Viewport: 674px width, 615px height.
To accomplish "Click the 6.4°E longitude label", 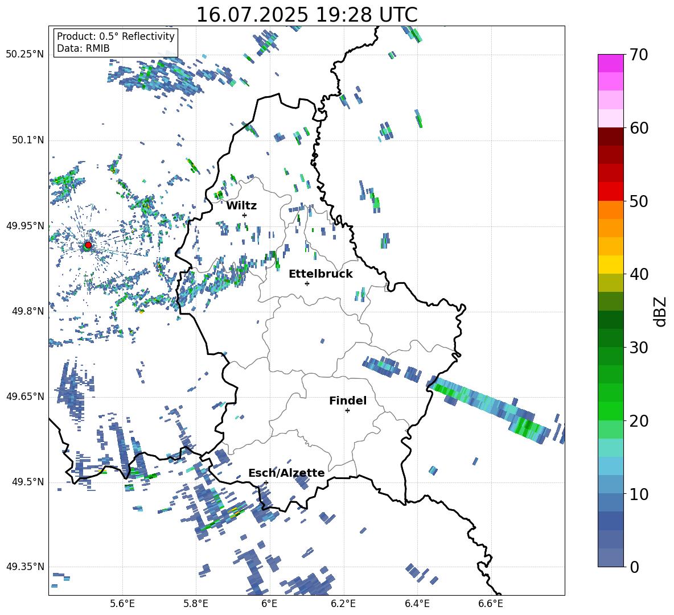I will tap(417, 604).
